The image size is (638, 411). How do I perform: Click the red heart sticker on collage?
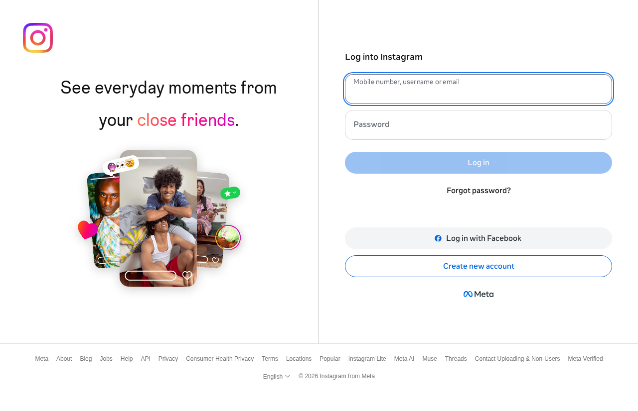(87, 230)
